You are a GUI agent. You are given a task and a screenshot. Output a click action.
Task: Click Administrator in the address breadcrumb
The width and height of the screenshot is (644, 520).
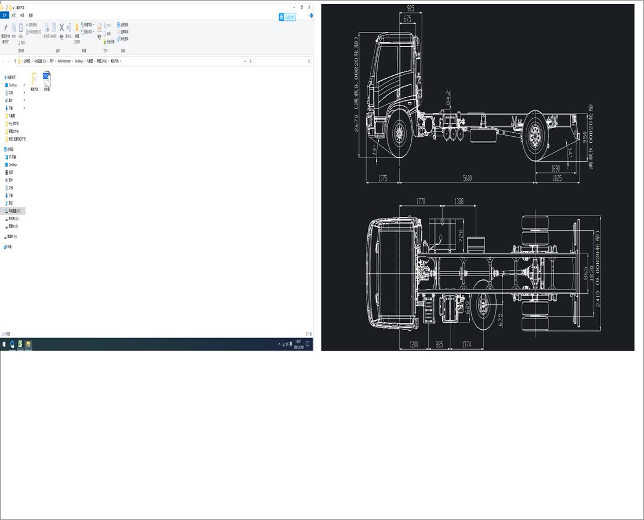pyautogui.click(x=64, y=61)
